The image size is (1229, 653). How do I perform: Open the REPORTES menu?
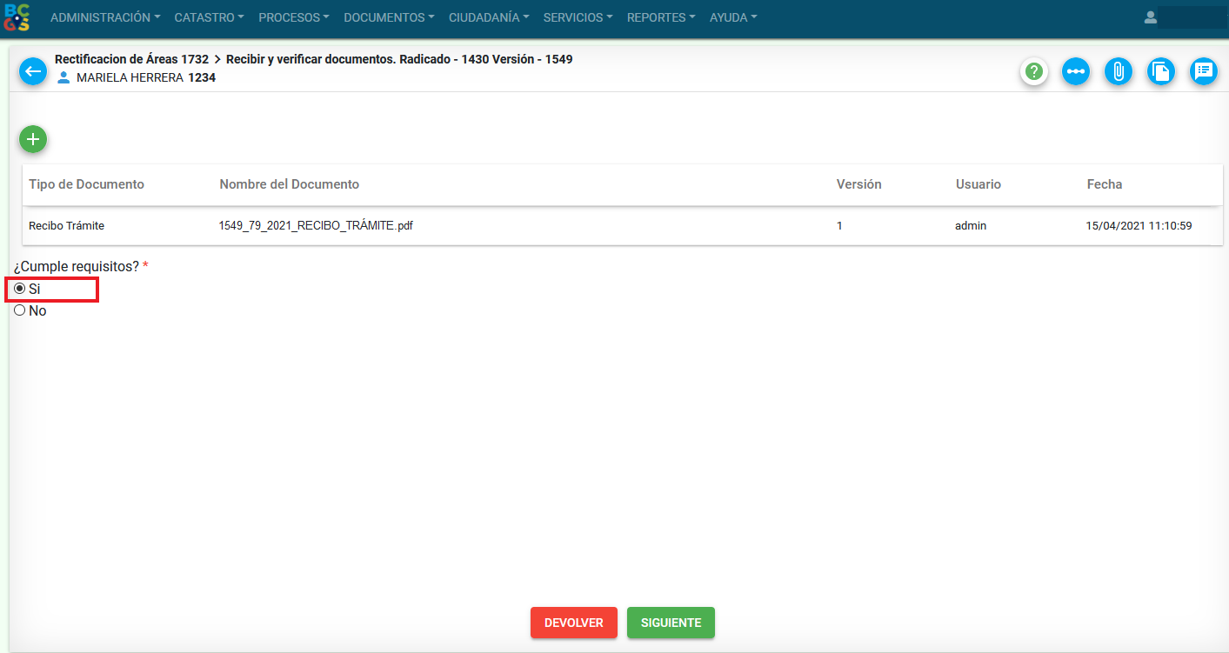click(661, 17)
